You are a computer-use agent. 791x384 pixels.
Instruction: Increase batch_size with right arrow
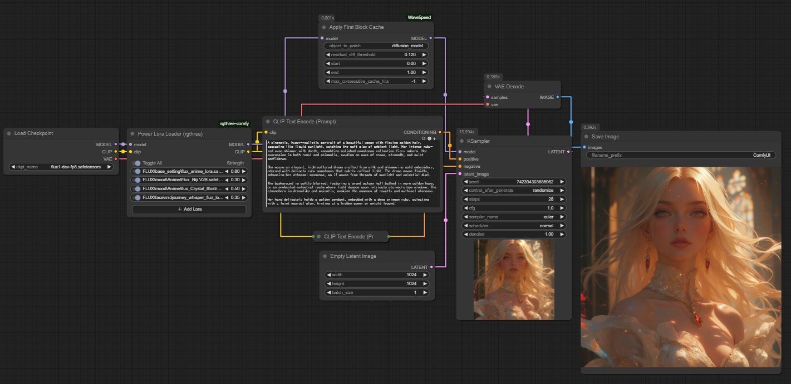(425, 292)
